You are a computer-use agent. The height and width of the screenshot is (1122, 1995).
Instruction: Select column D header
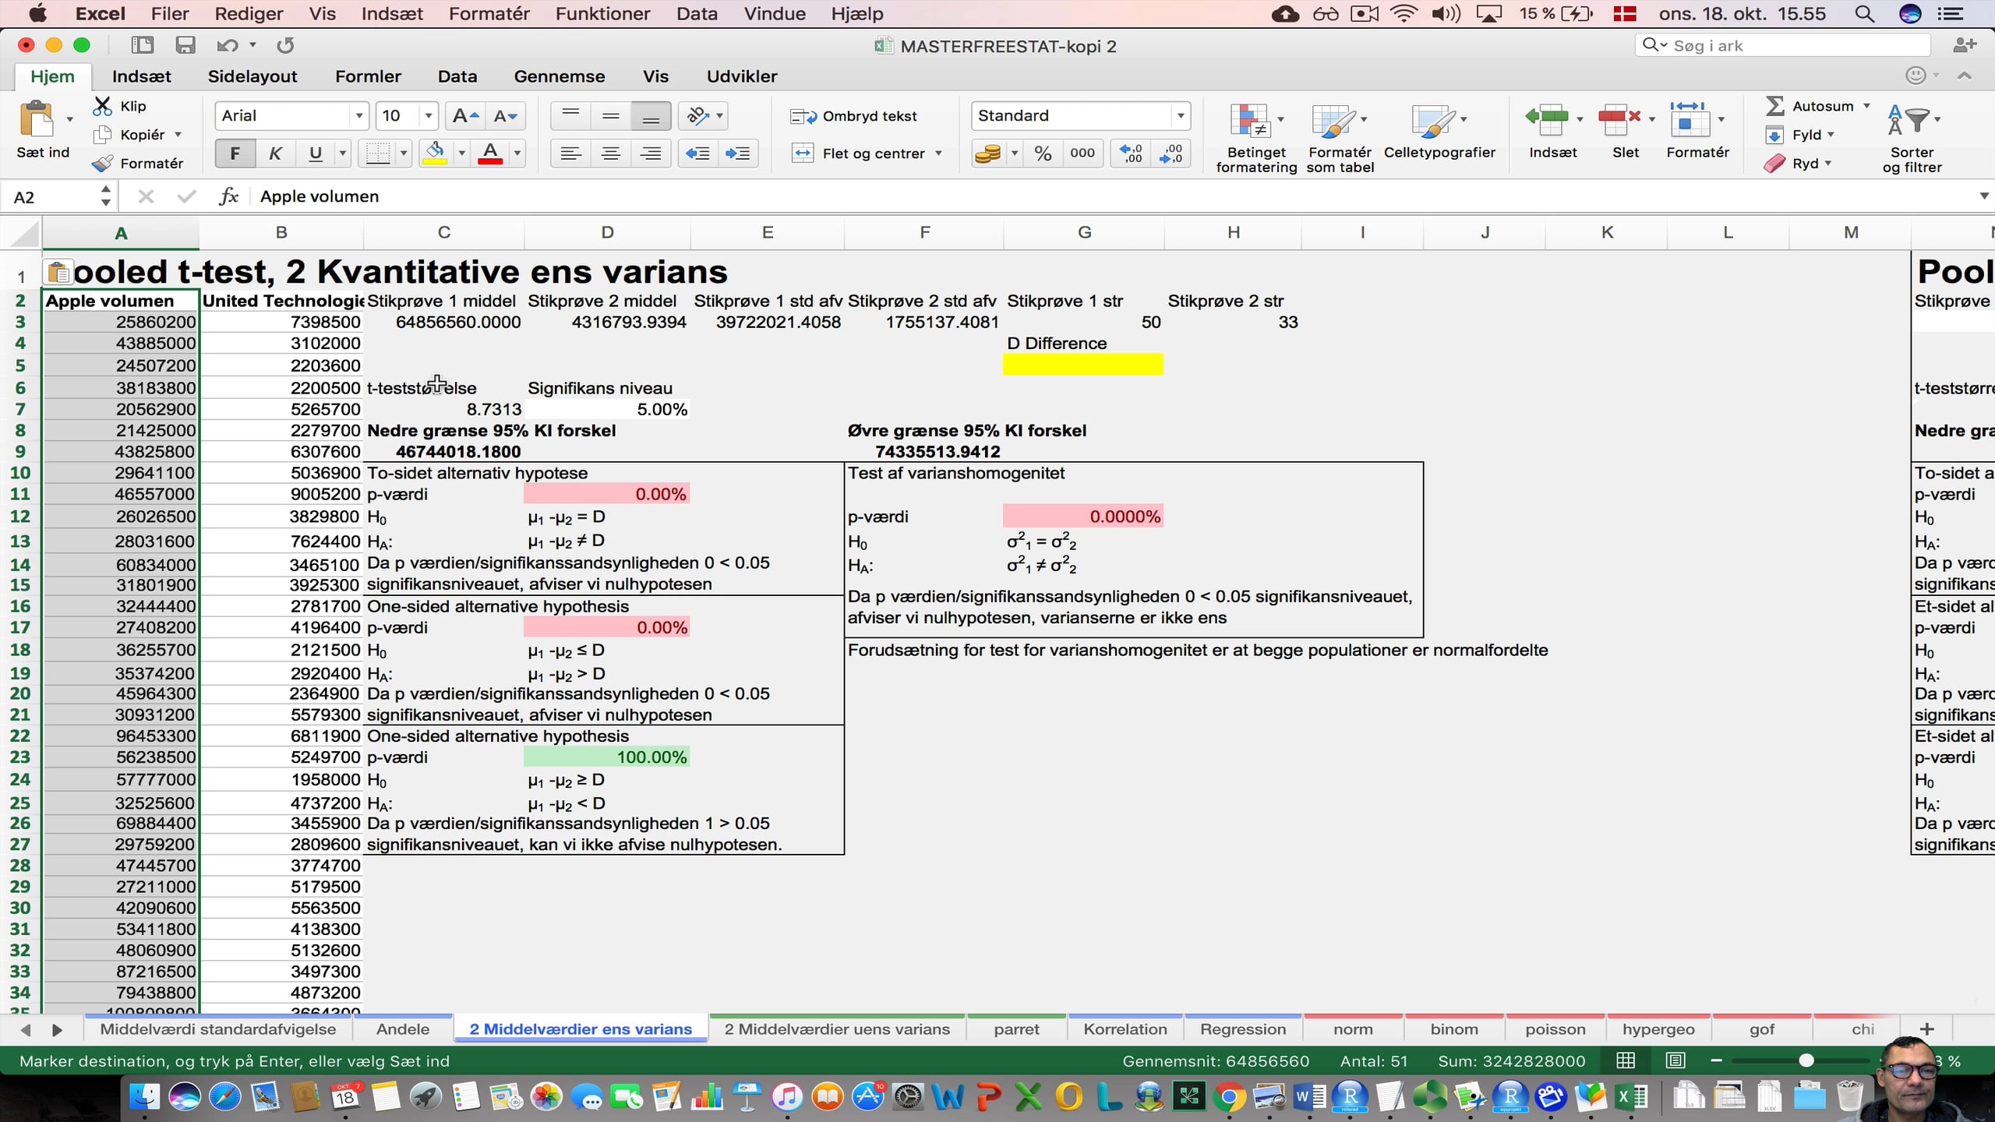pyautogui.click(x=607, y=232)
